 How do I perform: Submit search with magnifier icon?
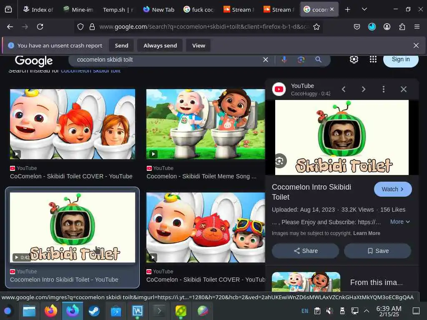point(318,60)
